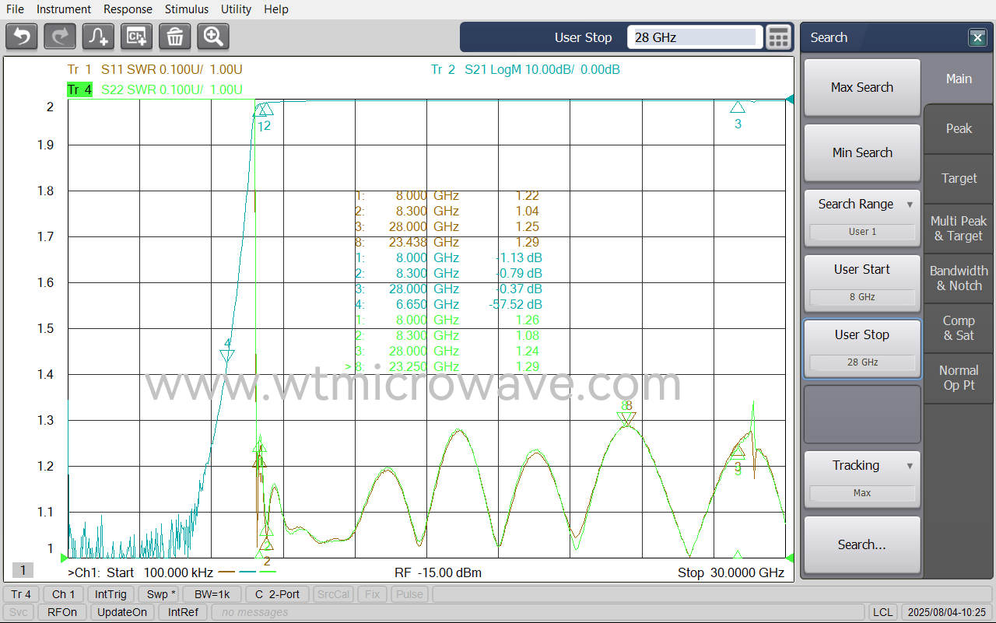Switch to the Bandwidth & Notch tab
The height and width of the screenshot is (623, 996).
point(958,278)
